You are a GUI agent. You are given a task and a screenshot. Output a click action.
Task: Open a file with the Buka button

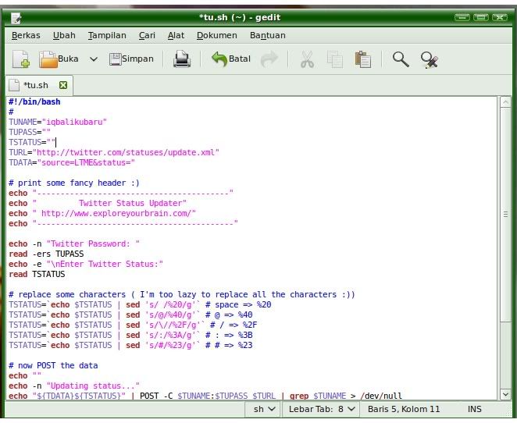click(59, 59)
